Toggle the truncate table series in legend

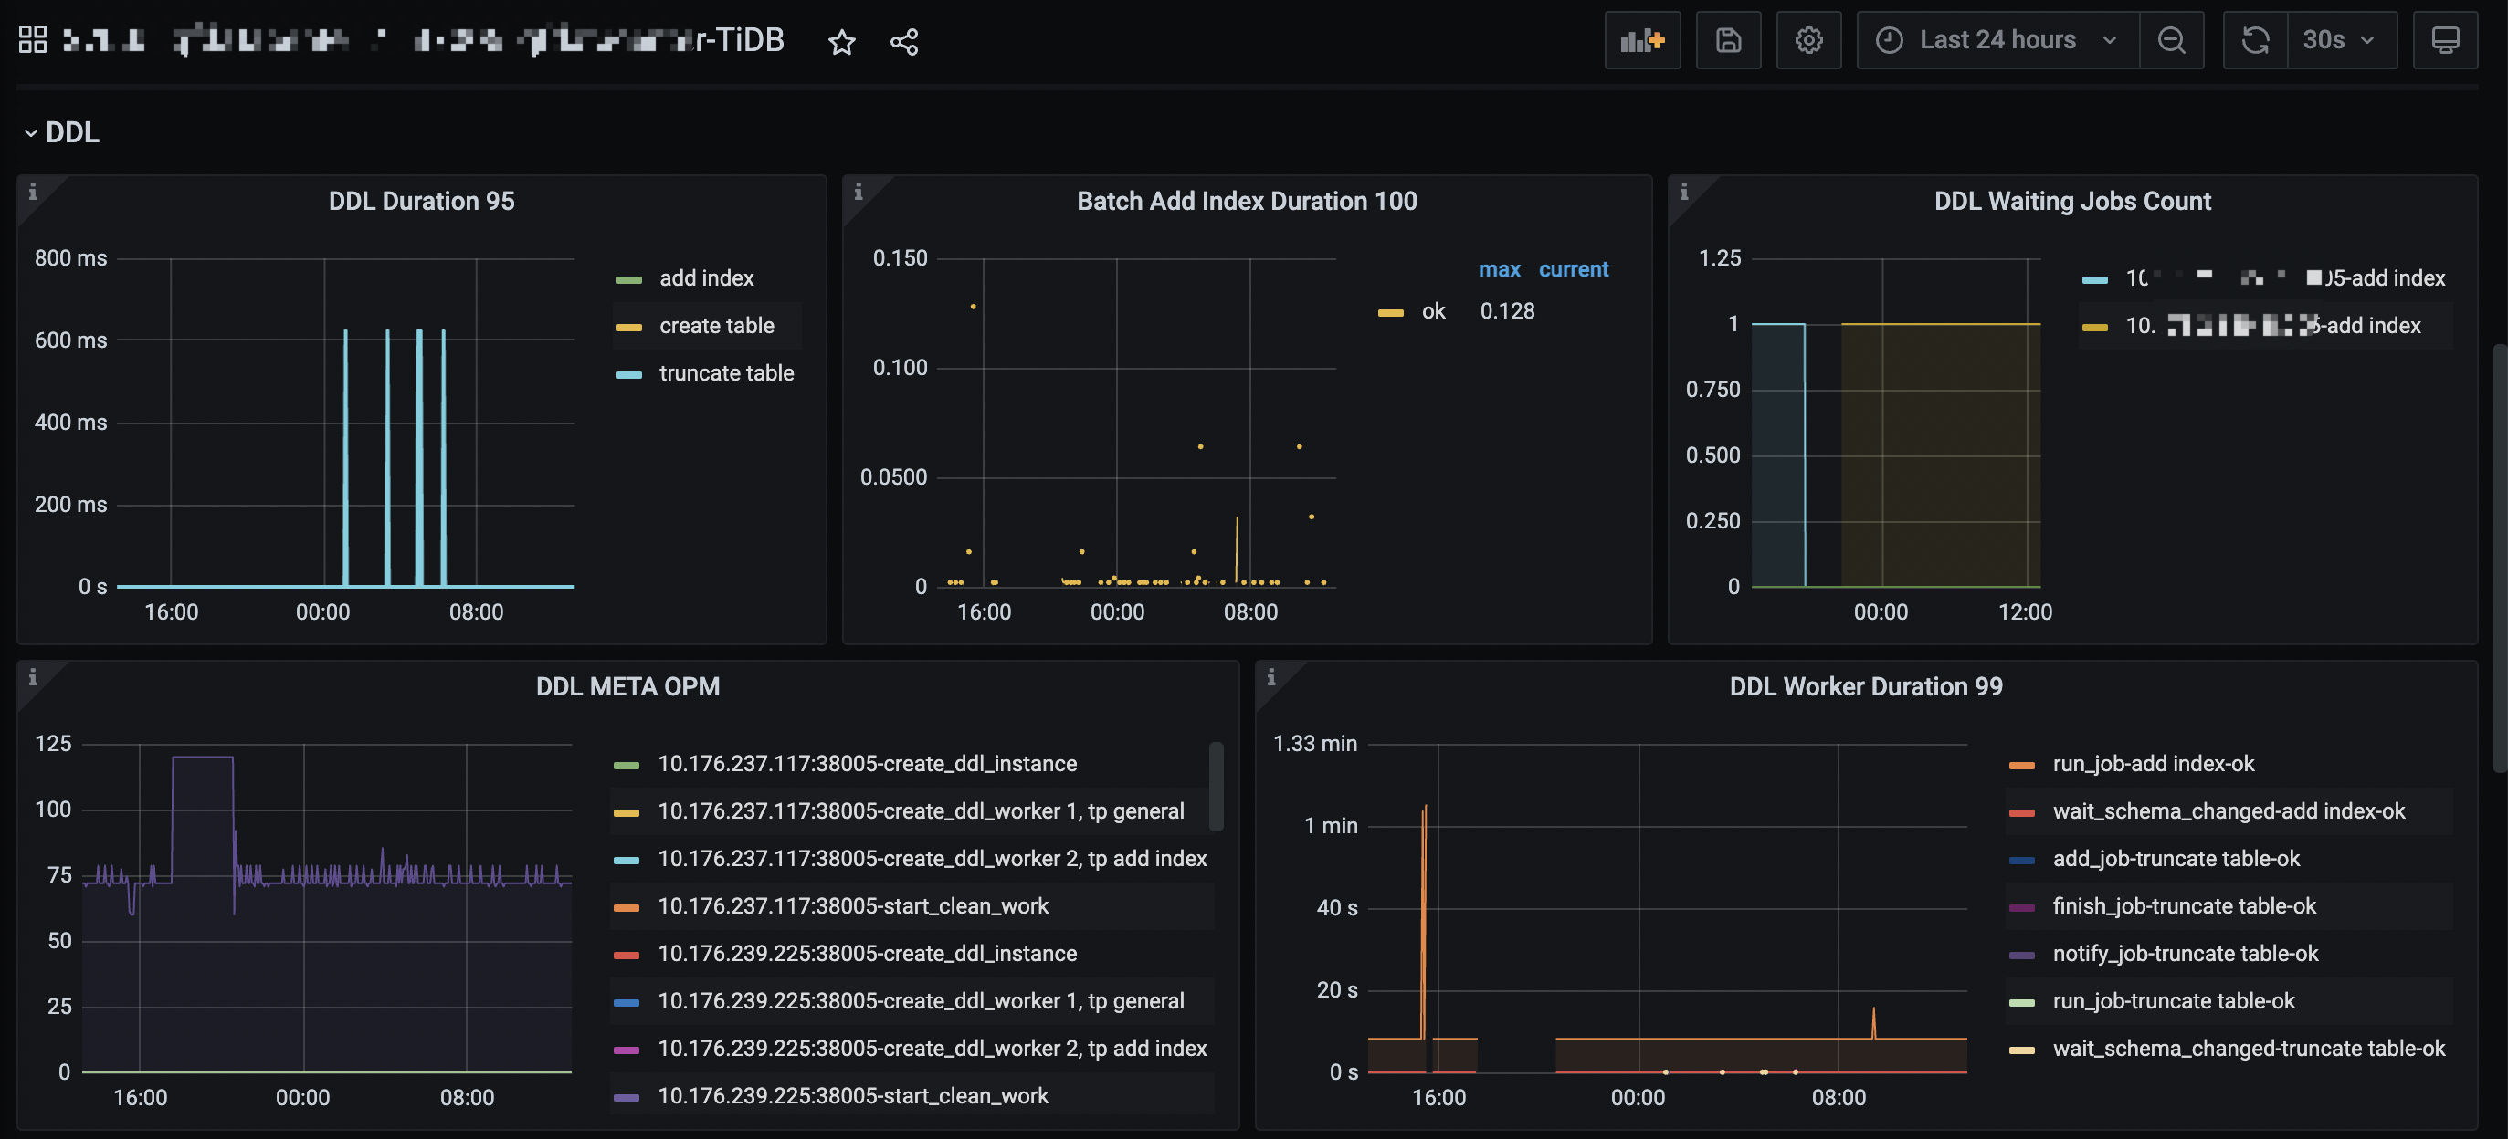(x=725, y=373)
